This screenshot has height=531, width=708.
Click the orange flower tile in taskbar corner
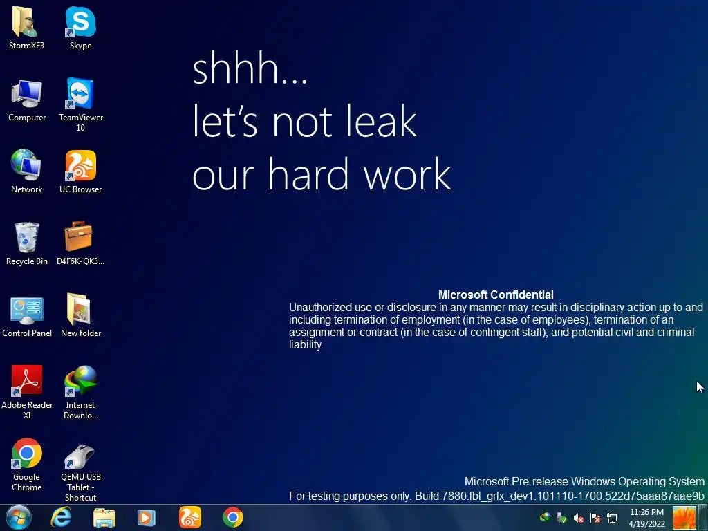684,518
